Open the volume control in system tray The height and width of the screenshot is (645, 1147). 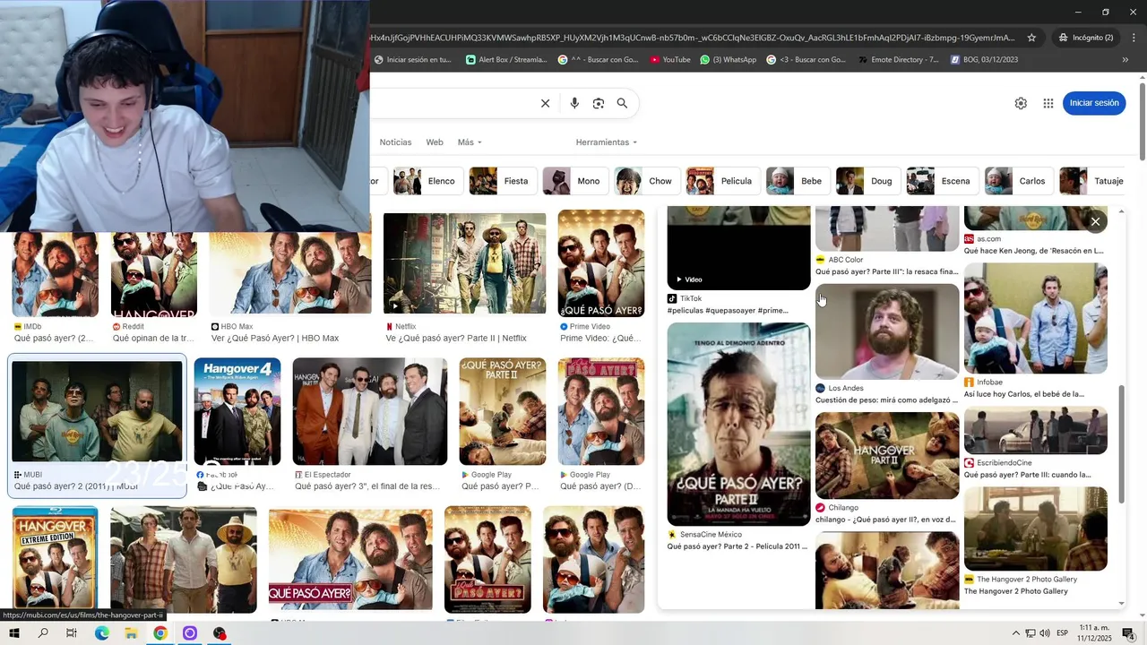pos(1045,633)
